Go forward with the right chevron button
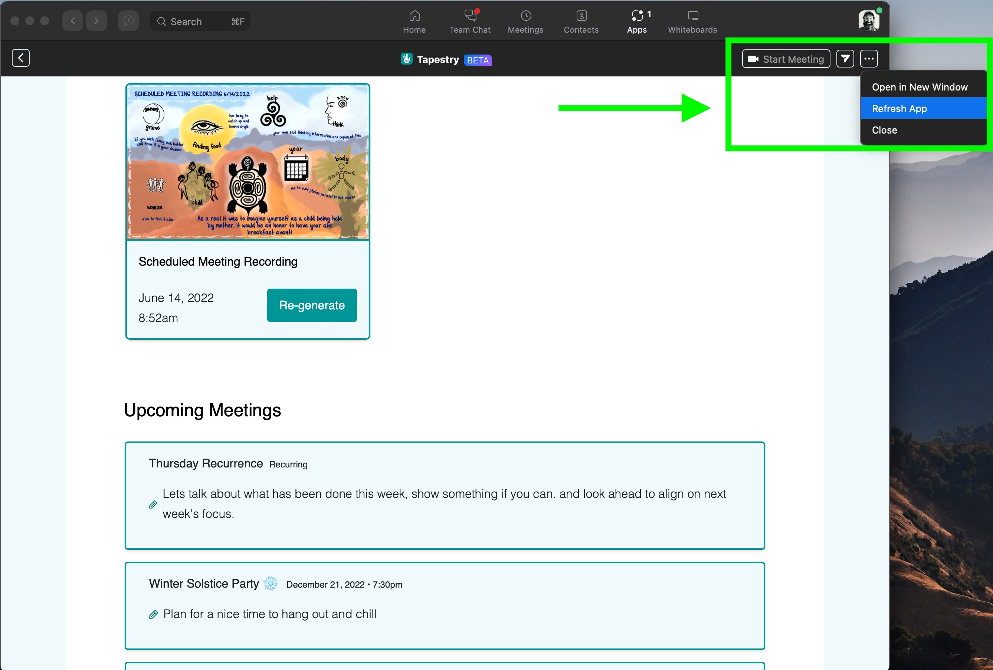Viewport: 993px width, 670px height. click(x=96, y=21)
